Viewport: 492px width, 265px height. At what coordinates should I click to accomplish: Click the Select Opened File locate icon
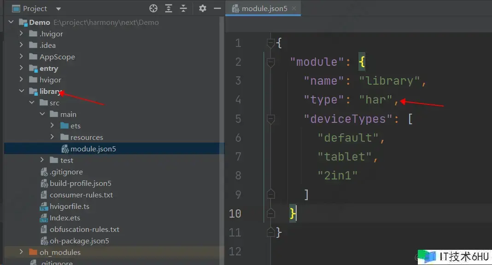pyautogui.click(x=153, y=8)
